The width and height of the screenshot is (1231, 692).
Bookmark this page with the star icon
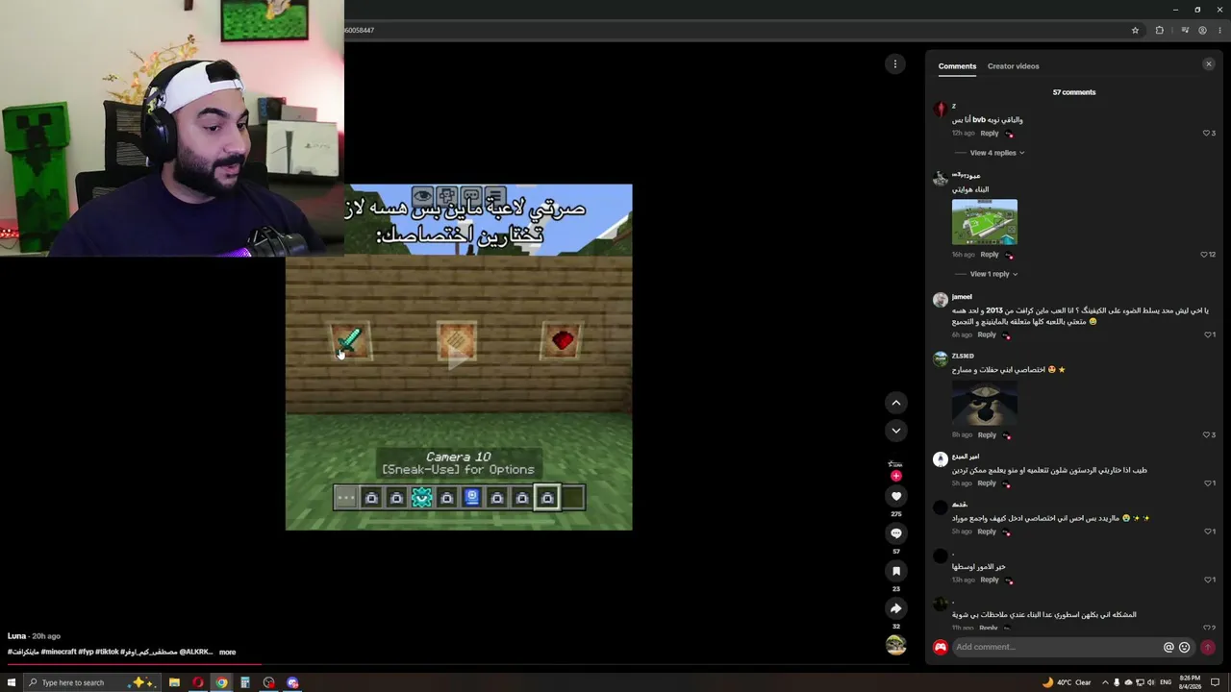click(x=1135, y=30)
